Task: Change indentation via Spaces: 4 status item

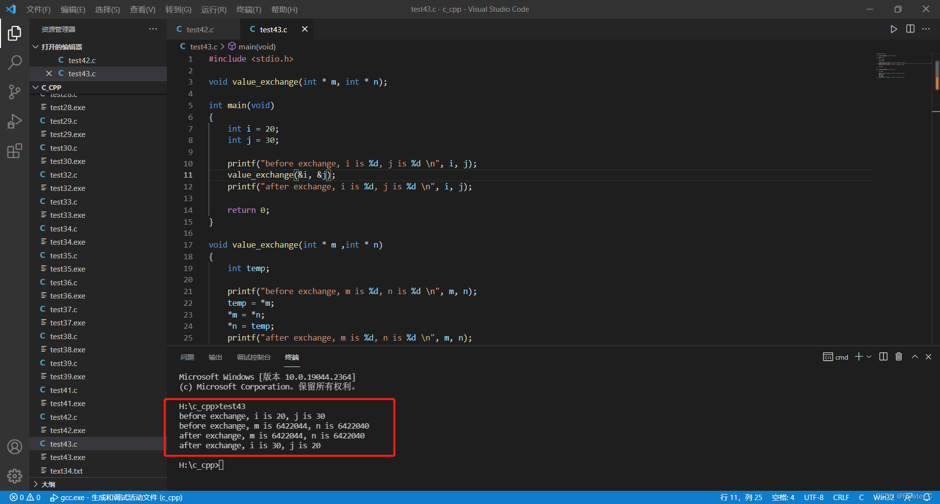Action: (783, 497)
